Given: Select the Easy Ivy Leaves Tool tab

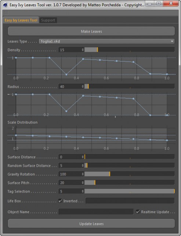Looking at the screenshot, I should (21, 20).
